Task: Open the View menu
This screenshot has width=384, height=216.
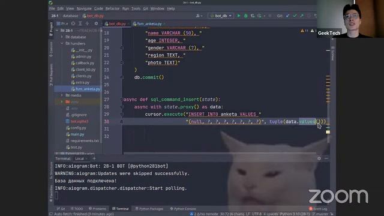Action: click(x=70, y=8)
